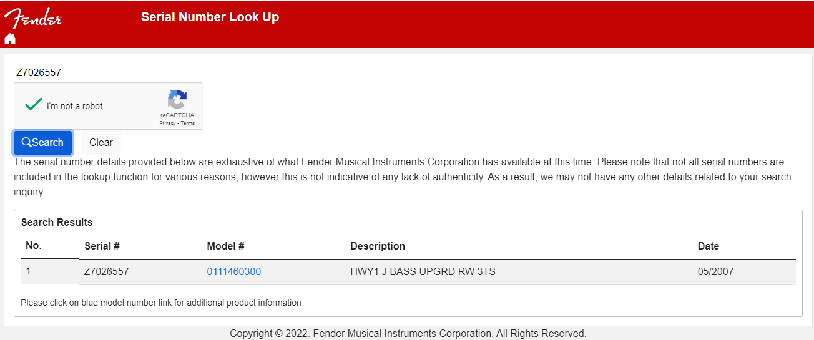Viewport: 814px width, 340px height.
Task: Click the No. column header
Action: click(34, 245)
